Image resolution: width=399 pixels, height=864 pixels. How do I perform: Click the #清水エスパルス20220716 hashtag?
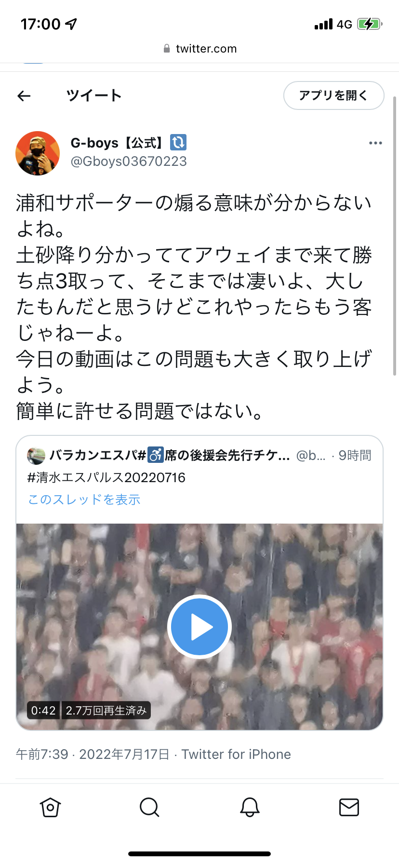[x=106, y=477]
